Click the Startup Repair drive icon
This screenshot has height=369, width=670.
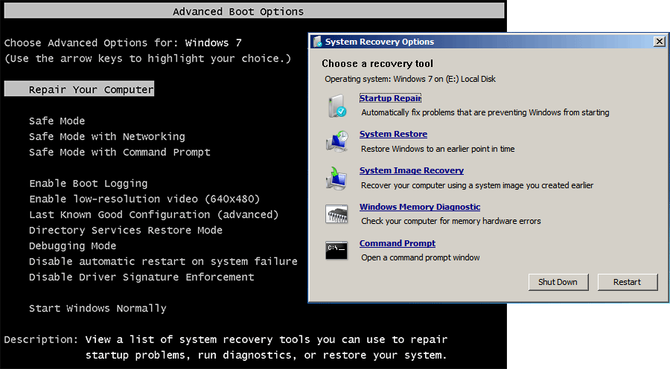[337, 106]
